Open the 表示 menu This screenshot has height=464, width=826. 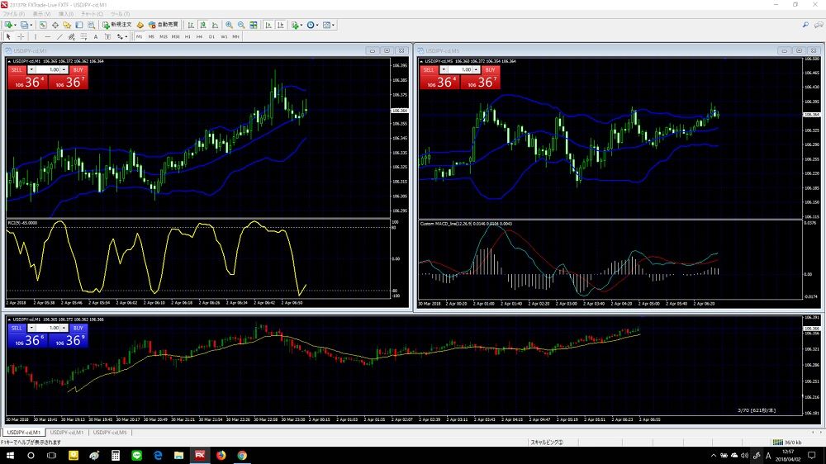pos(41,14)
